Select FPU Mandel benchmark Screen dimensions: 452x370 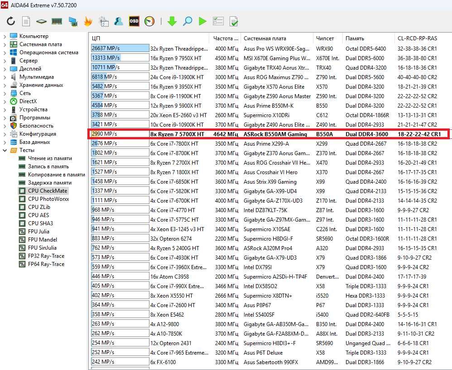click(43, 240)
